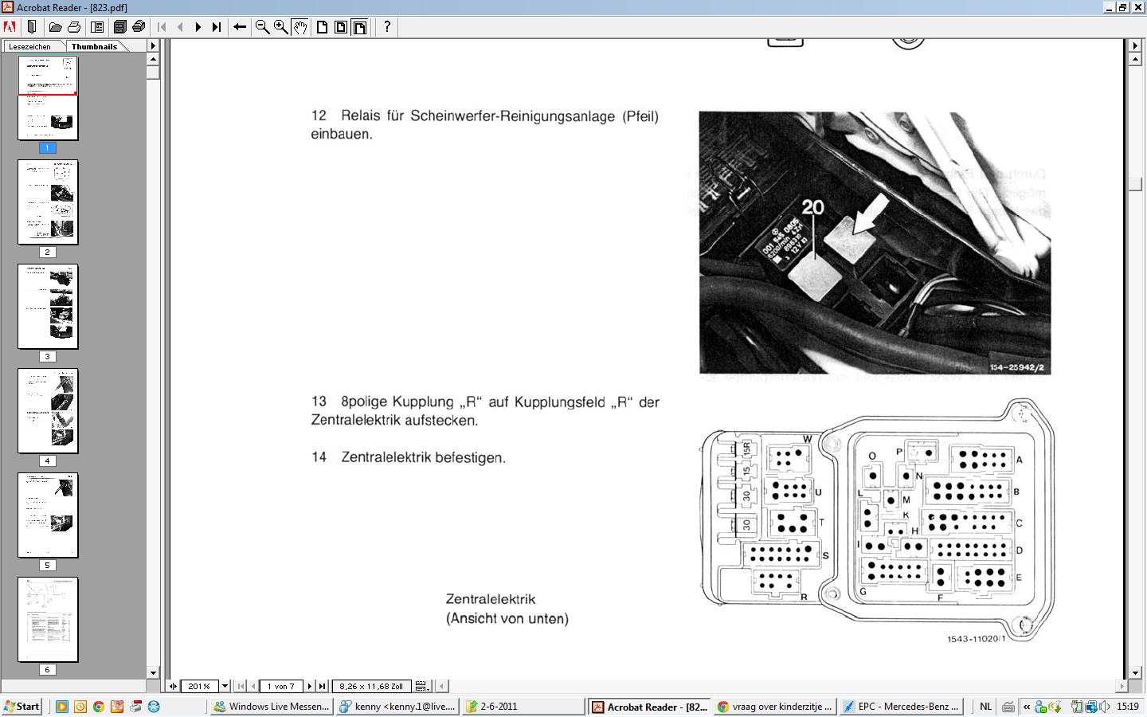This screenshot has width=1147, height=717.
Task: Click document vertical scroll down arrow
Action: 1136,673
